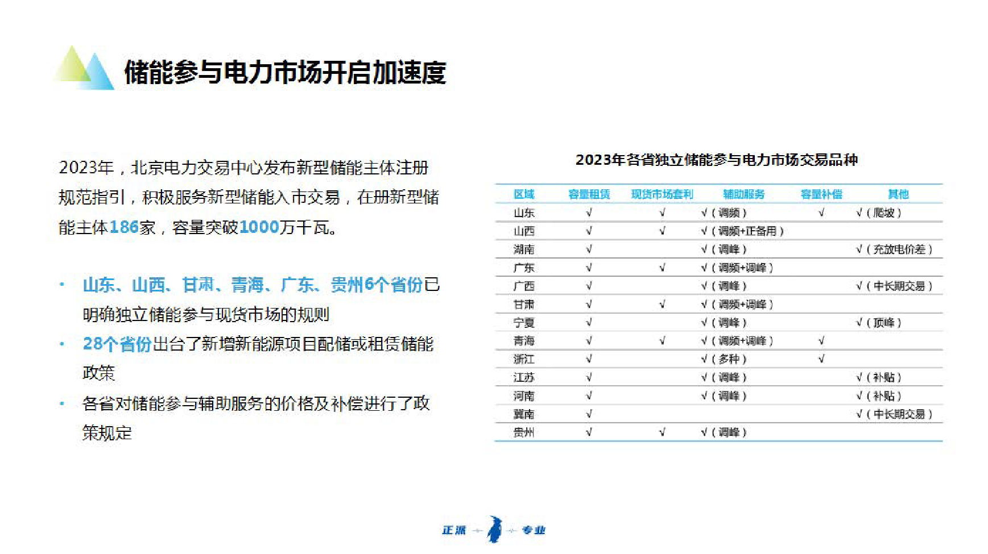
Task: Select the 甘肃 row label in the table
Action: point(524,304)
